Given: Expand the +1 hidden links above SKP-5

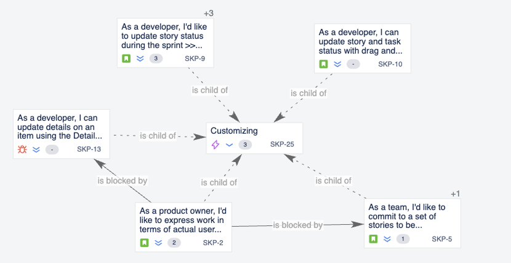Looking at the screenshot, I should [456, 194].
